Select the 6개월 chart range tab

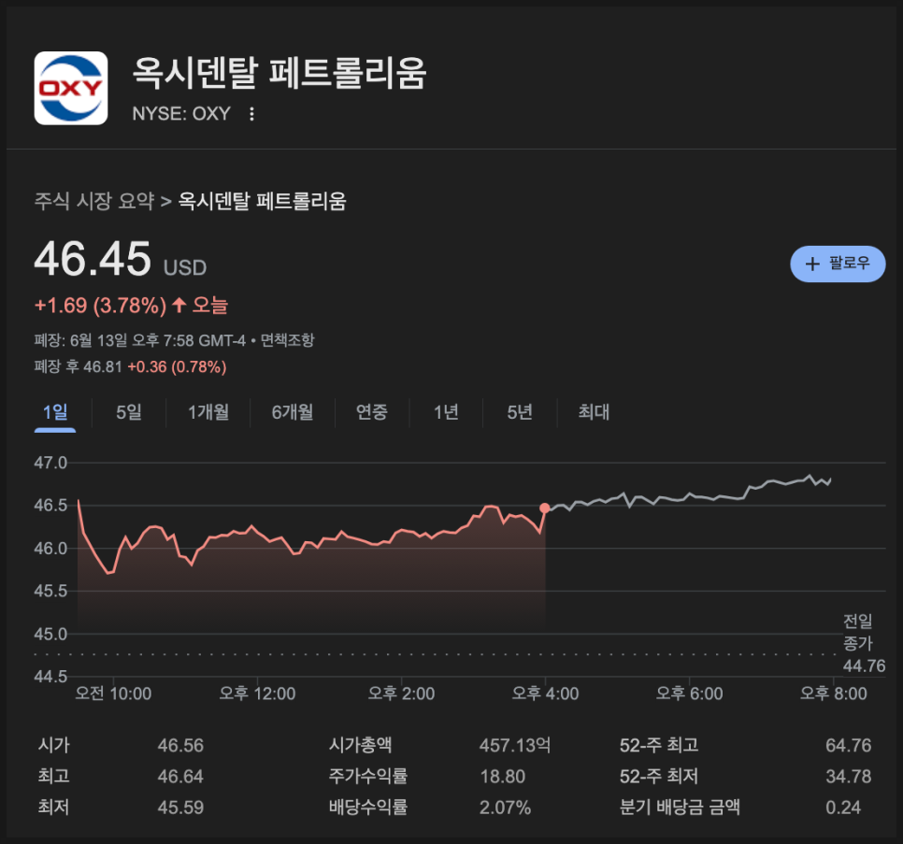293,412
